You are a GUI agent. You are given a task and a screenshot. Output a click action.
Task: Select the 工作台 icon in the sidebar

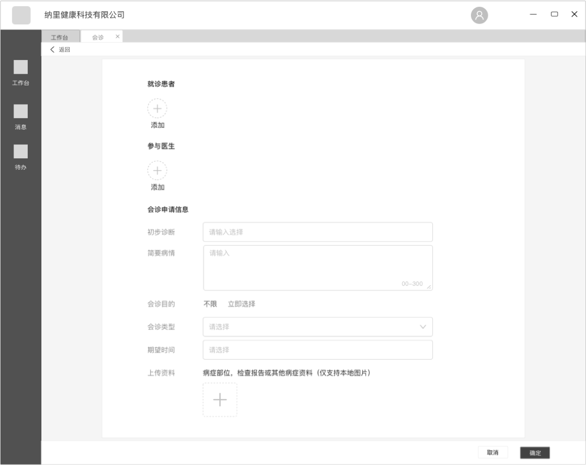[x=20, y=68]
